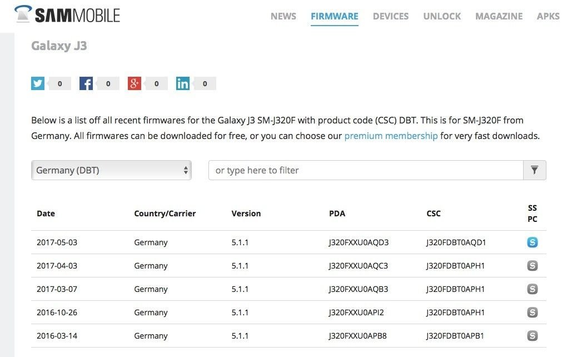
Task: Click the date 2016-10-26
Action: 57,313
